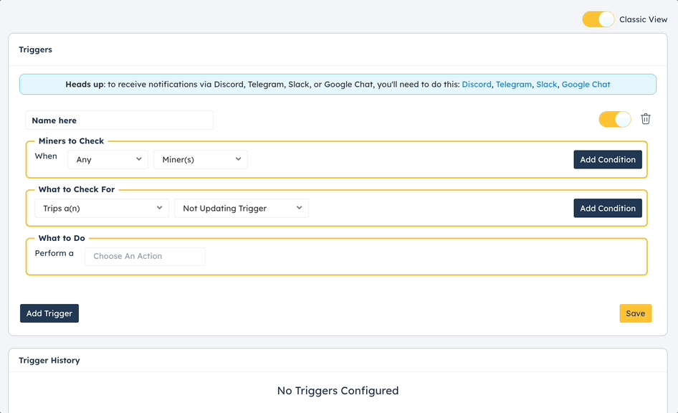Click the trigger 'Name here' field
The height and width of the screenshot is (413, 678).
tap(120, 120)
